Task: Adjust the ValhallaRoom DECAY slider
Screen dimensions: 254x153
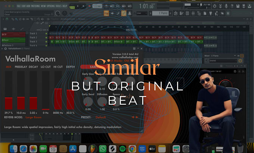Action: click(33, 90)
